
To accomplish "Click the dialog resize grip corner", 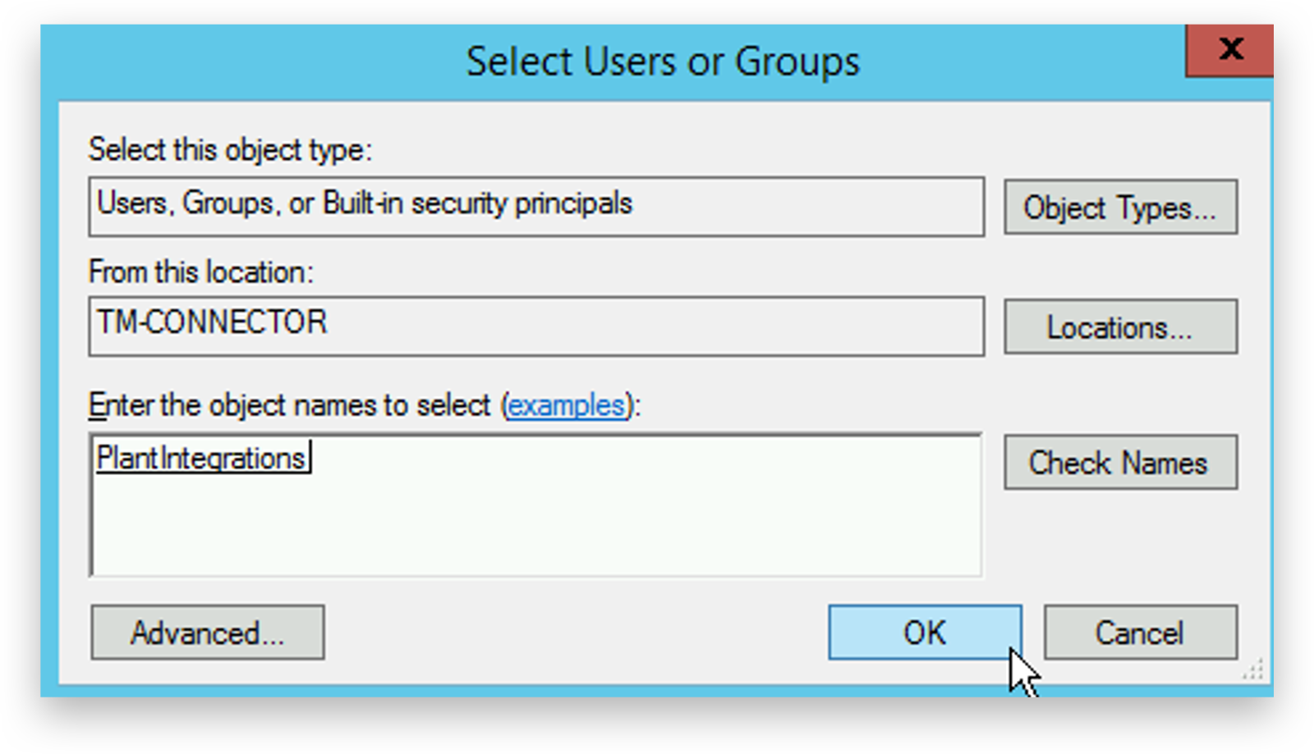I will (1254, 670).
